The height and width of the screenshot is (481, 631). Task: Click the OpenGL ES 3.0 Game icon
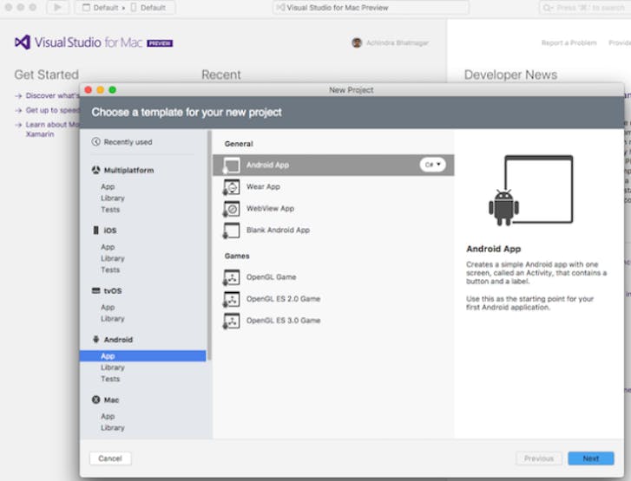[232, 321]
